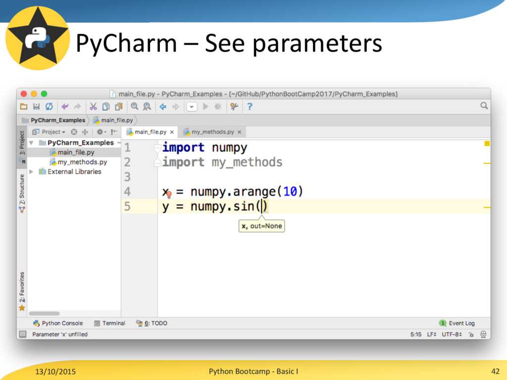Select External Libraries in the tree

(x=74, y=172)
